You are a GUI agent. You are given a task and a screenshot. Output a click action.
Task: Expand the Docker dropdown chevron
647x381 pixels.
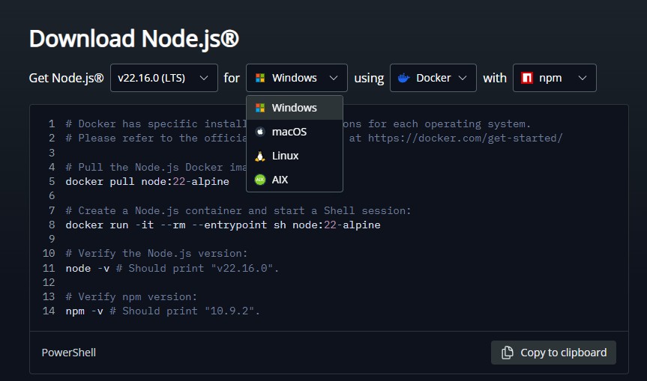[x=462, y=78]
